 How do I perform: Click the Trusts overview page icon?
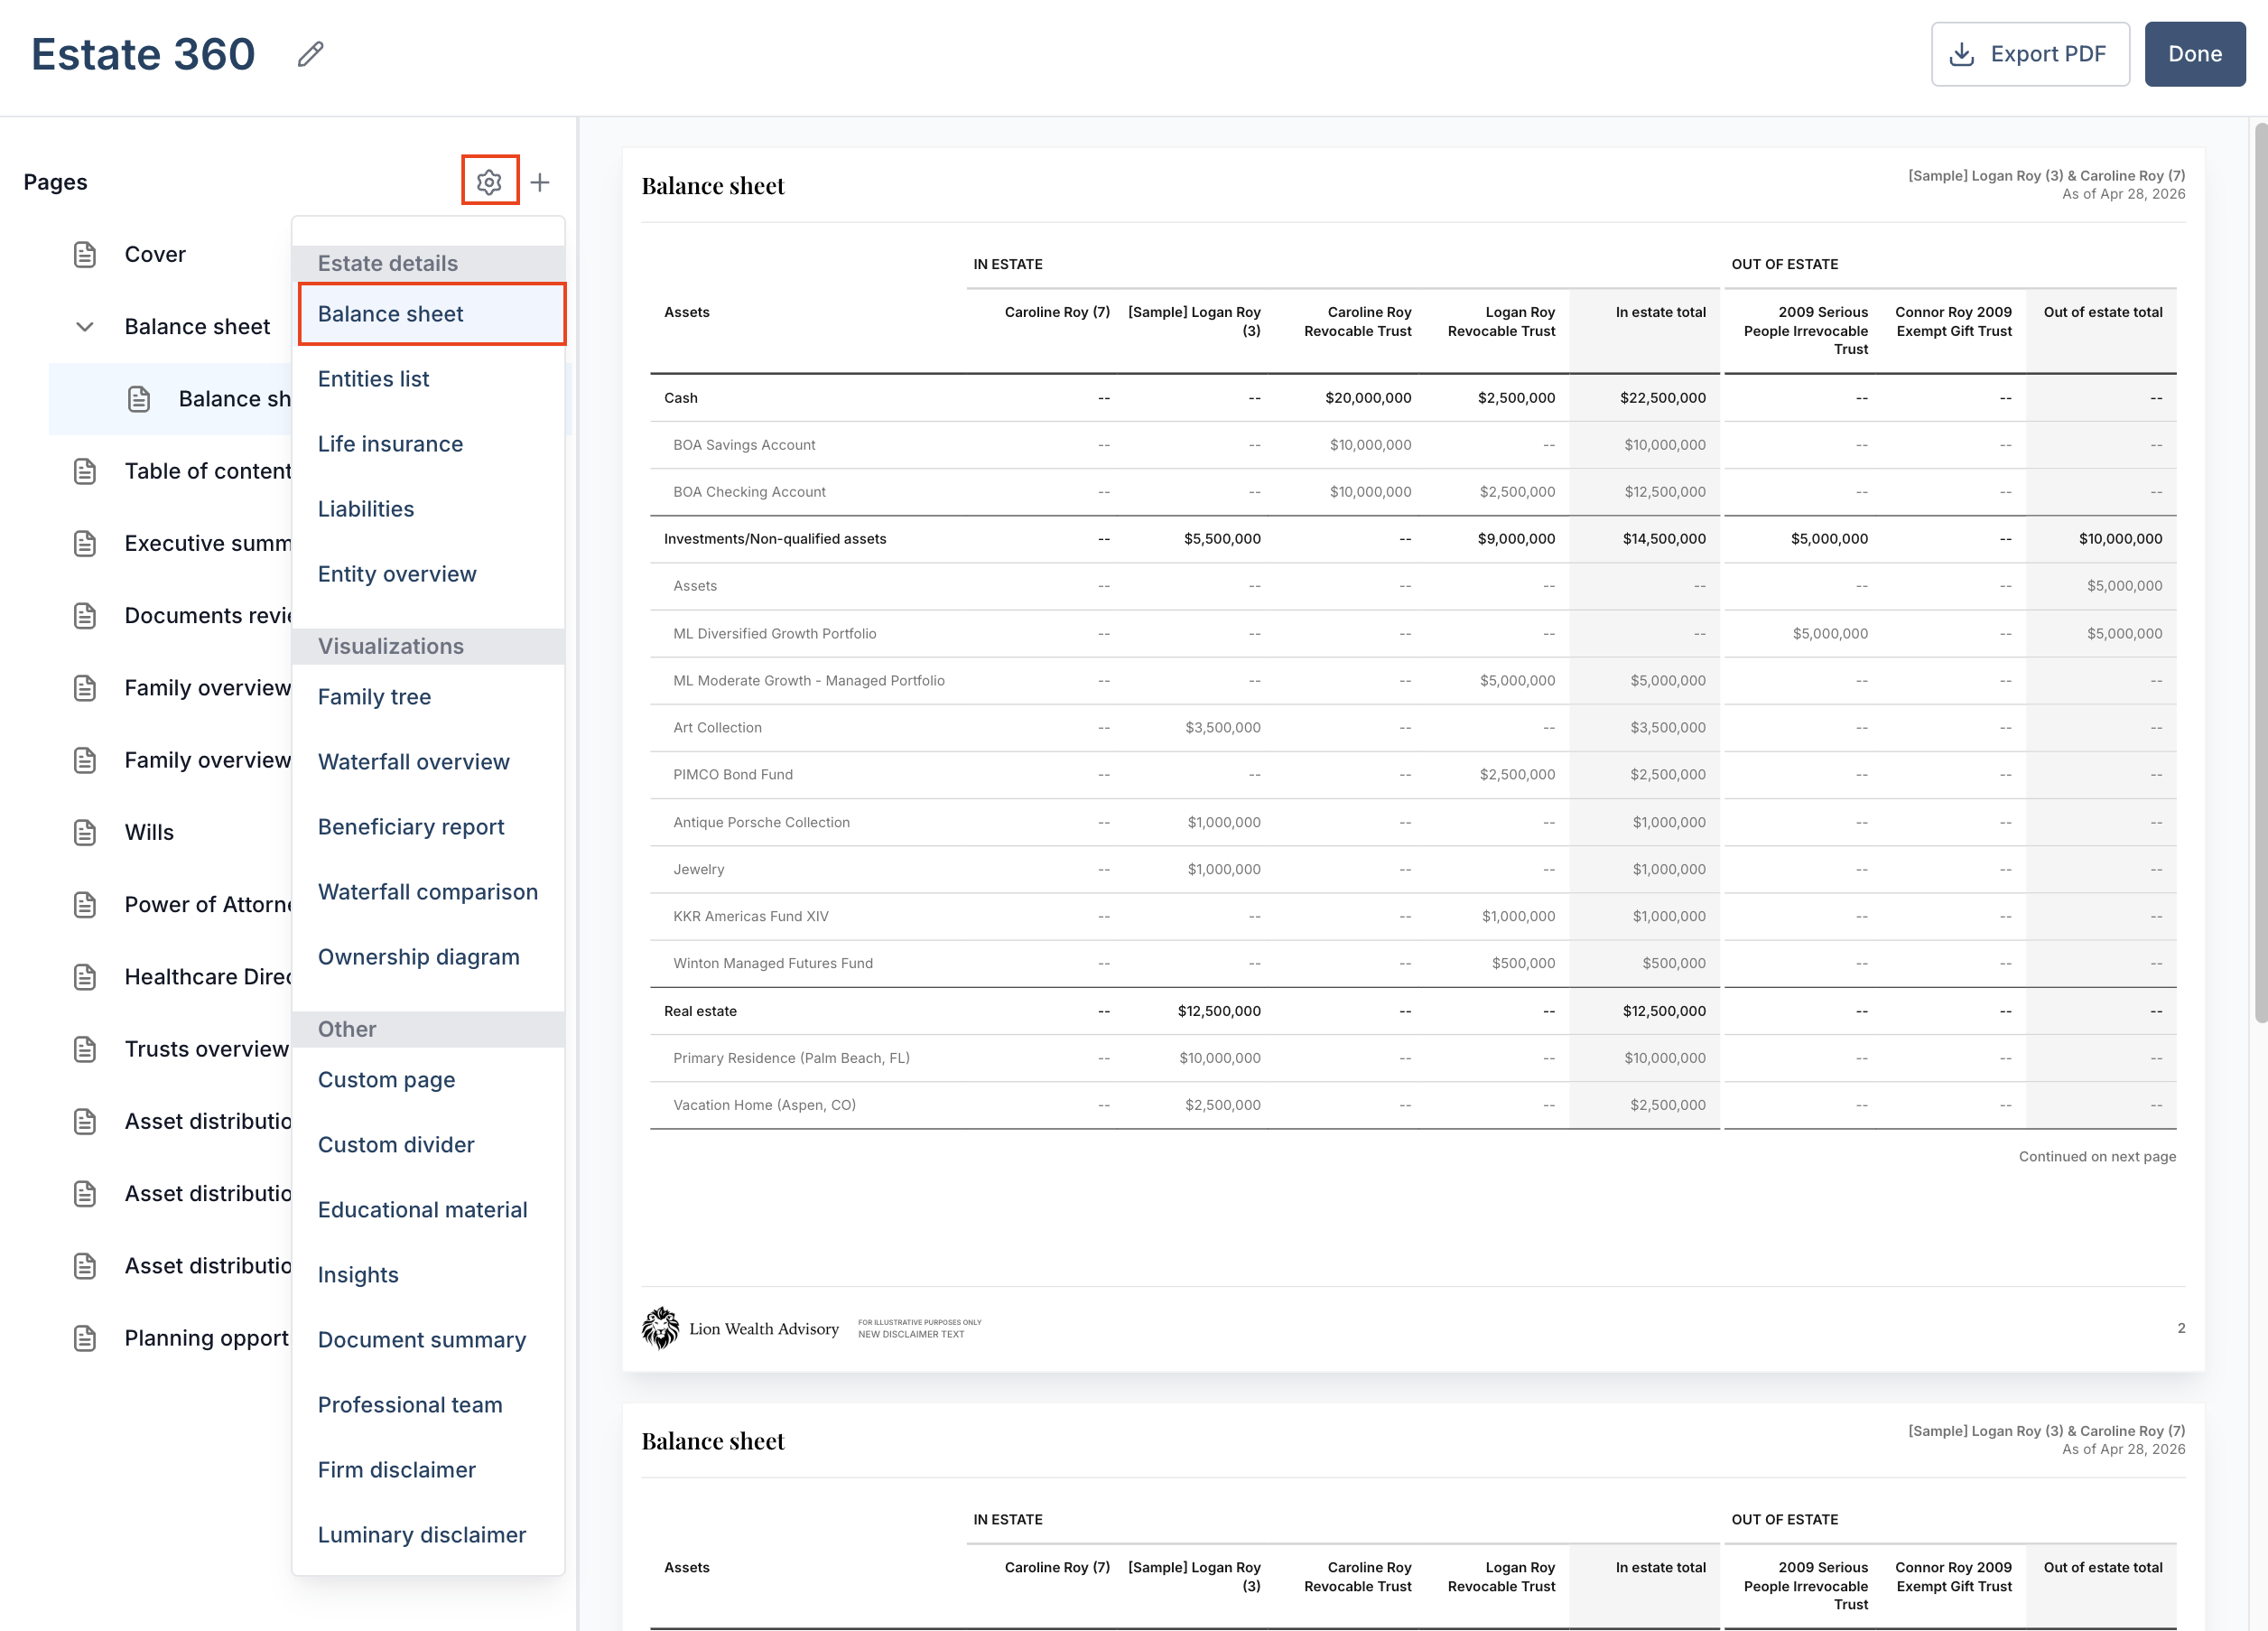tap(85, 1049)
